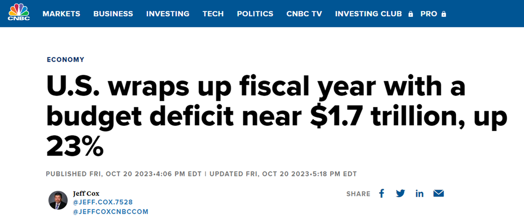
Task: Click Jeff Cox's author photo
Action: point(58,200)
